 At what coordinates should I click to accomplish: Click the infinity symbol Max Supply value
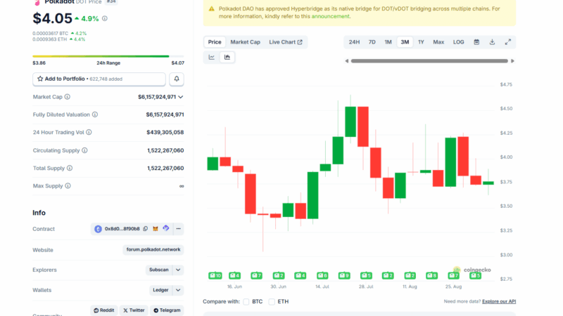[182, 186]
